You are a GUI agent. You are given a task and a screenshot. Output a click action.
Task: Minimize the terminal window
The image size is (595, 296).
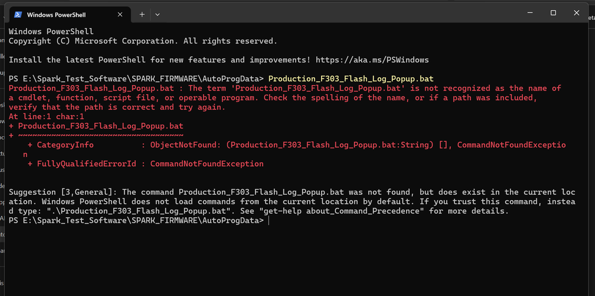527,13
